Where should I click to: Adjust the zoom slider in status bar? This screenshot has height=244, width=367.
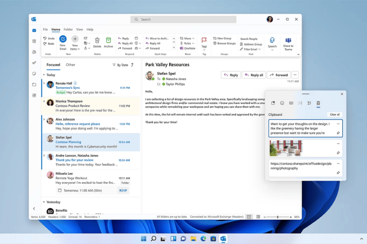(278, 217)
